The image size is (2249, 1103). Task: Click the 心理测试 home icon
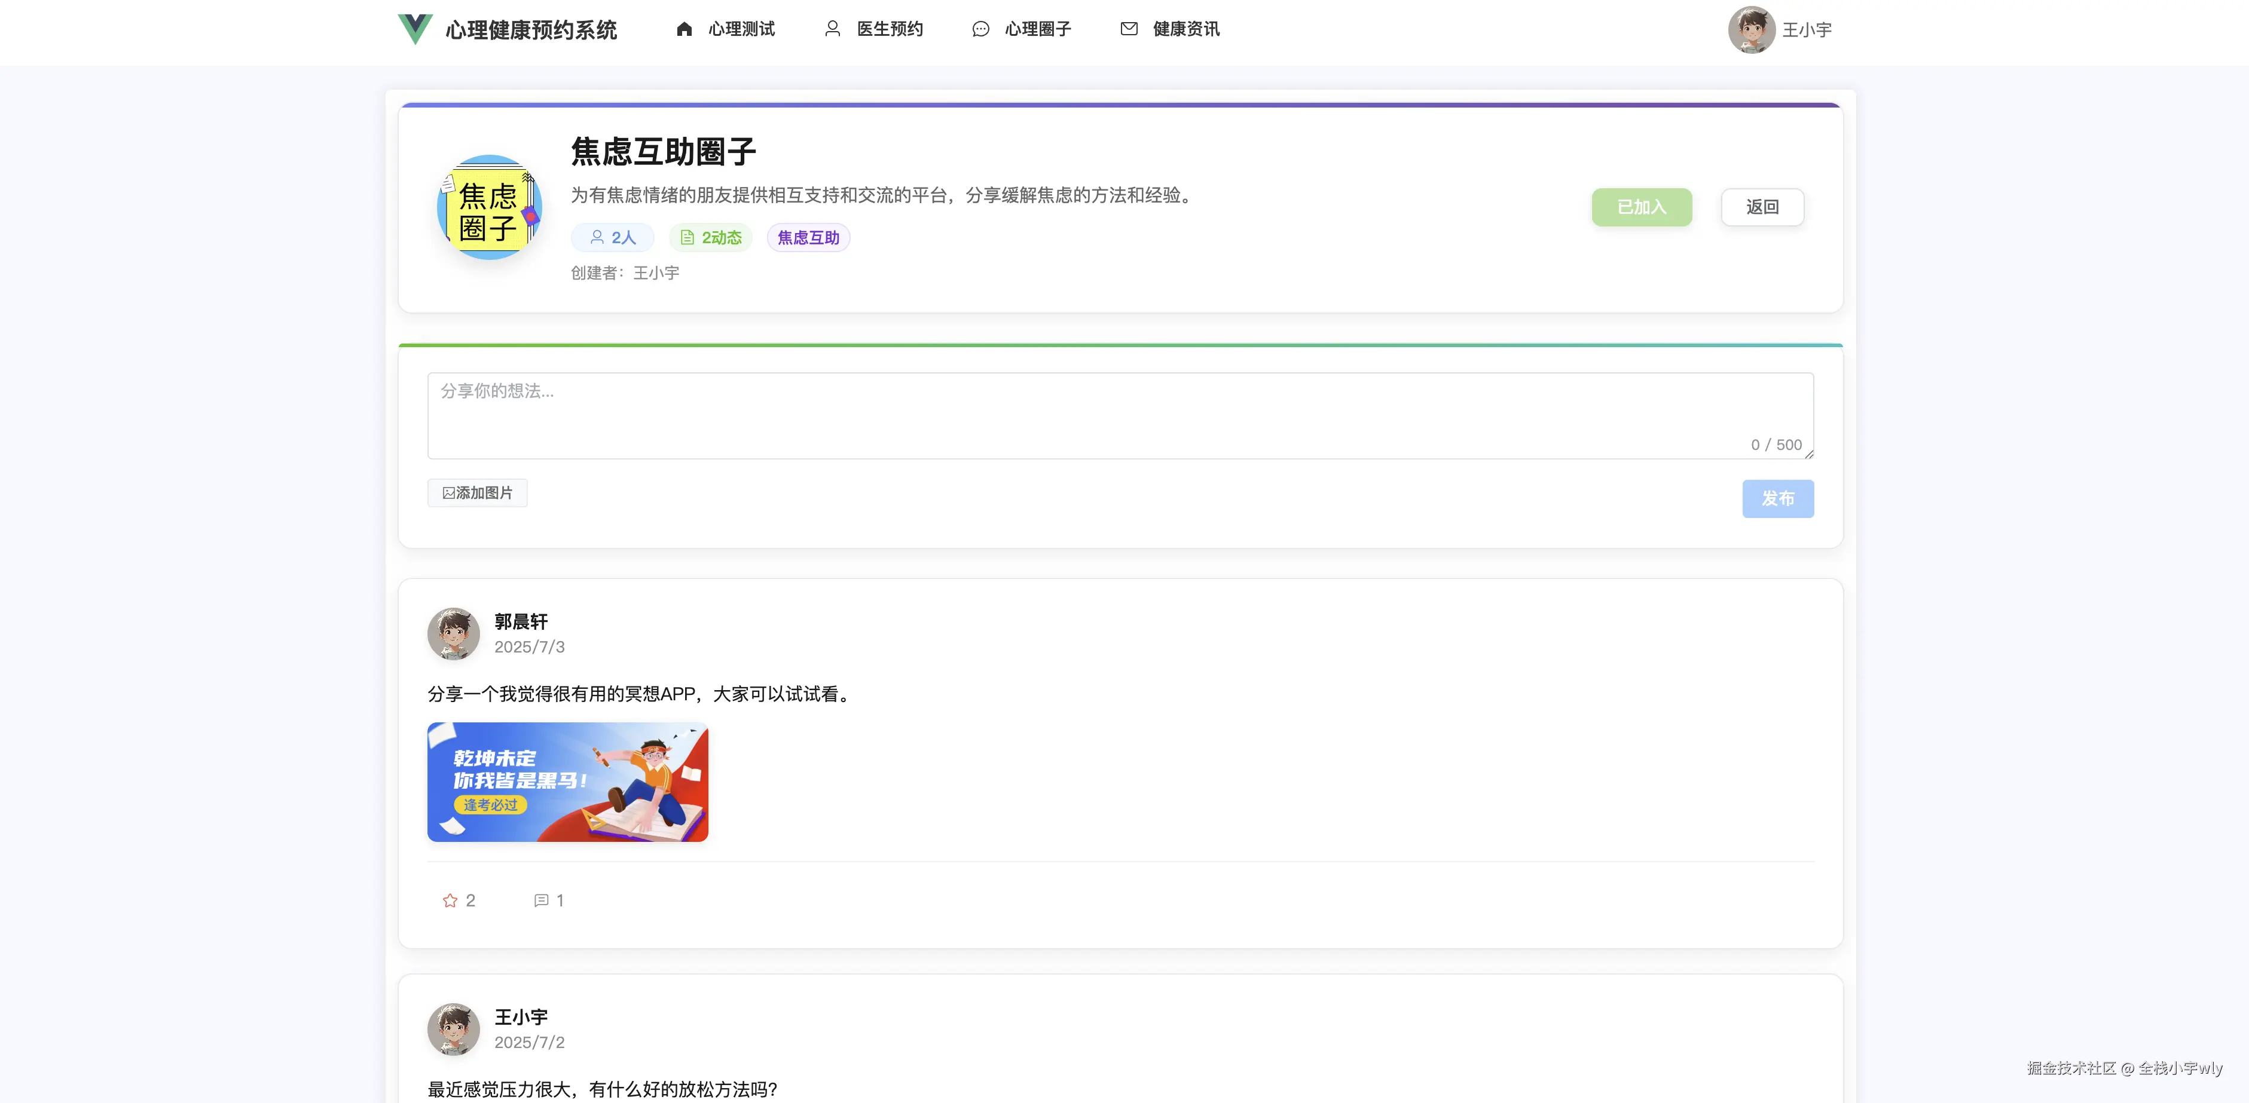click(685, 29)
